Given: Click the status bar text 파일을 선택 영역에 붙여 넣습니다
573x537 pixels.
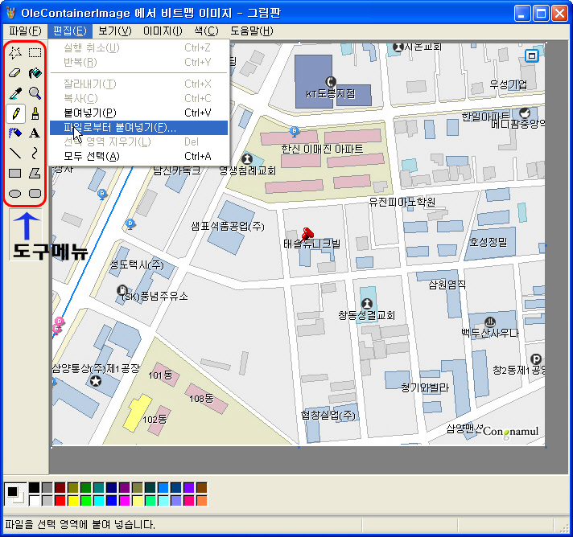Looking at the screenshot, I should [x=80, y=525].
